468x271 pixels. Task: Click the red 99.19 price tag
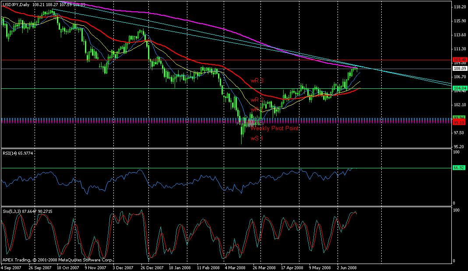(458, 122)
